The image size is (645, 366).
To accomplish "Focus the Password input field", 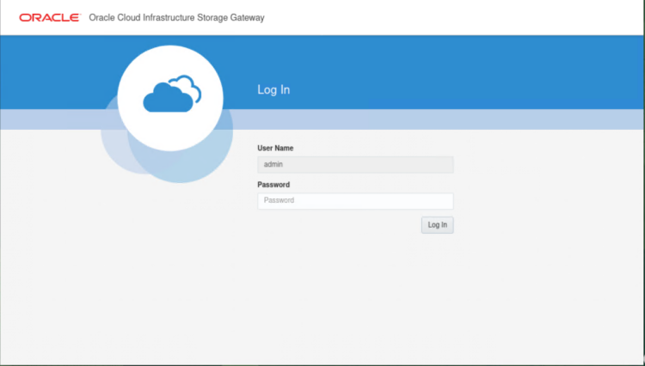I will point(354,201).
